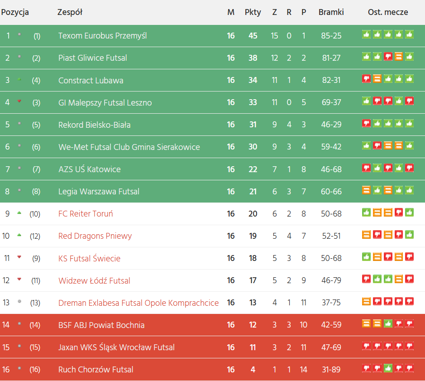Screen dimensions: 425x381
Task: Sort the table by the Pkty column header
Action: click(253, 12)
